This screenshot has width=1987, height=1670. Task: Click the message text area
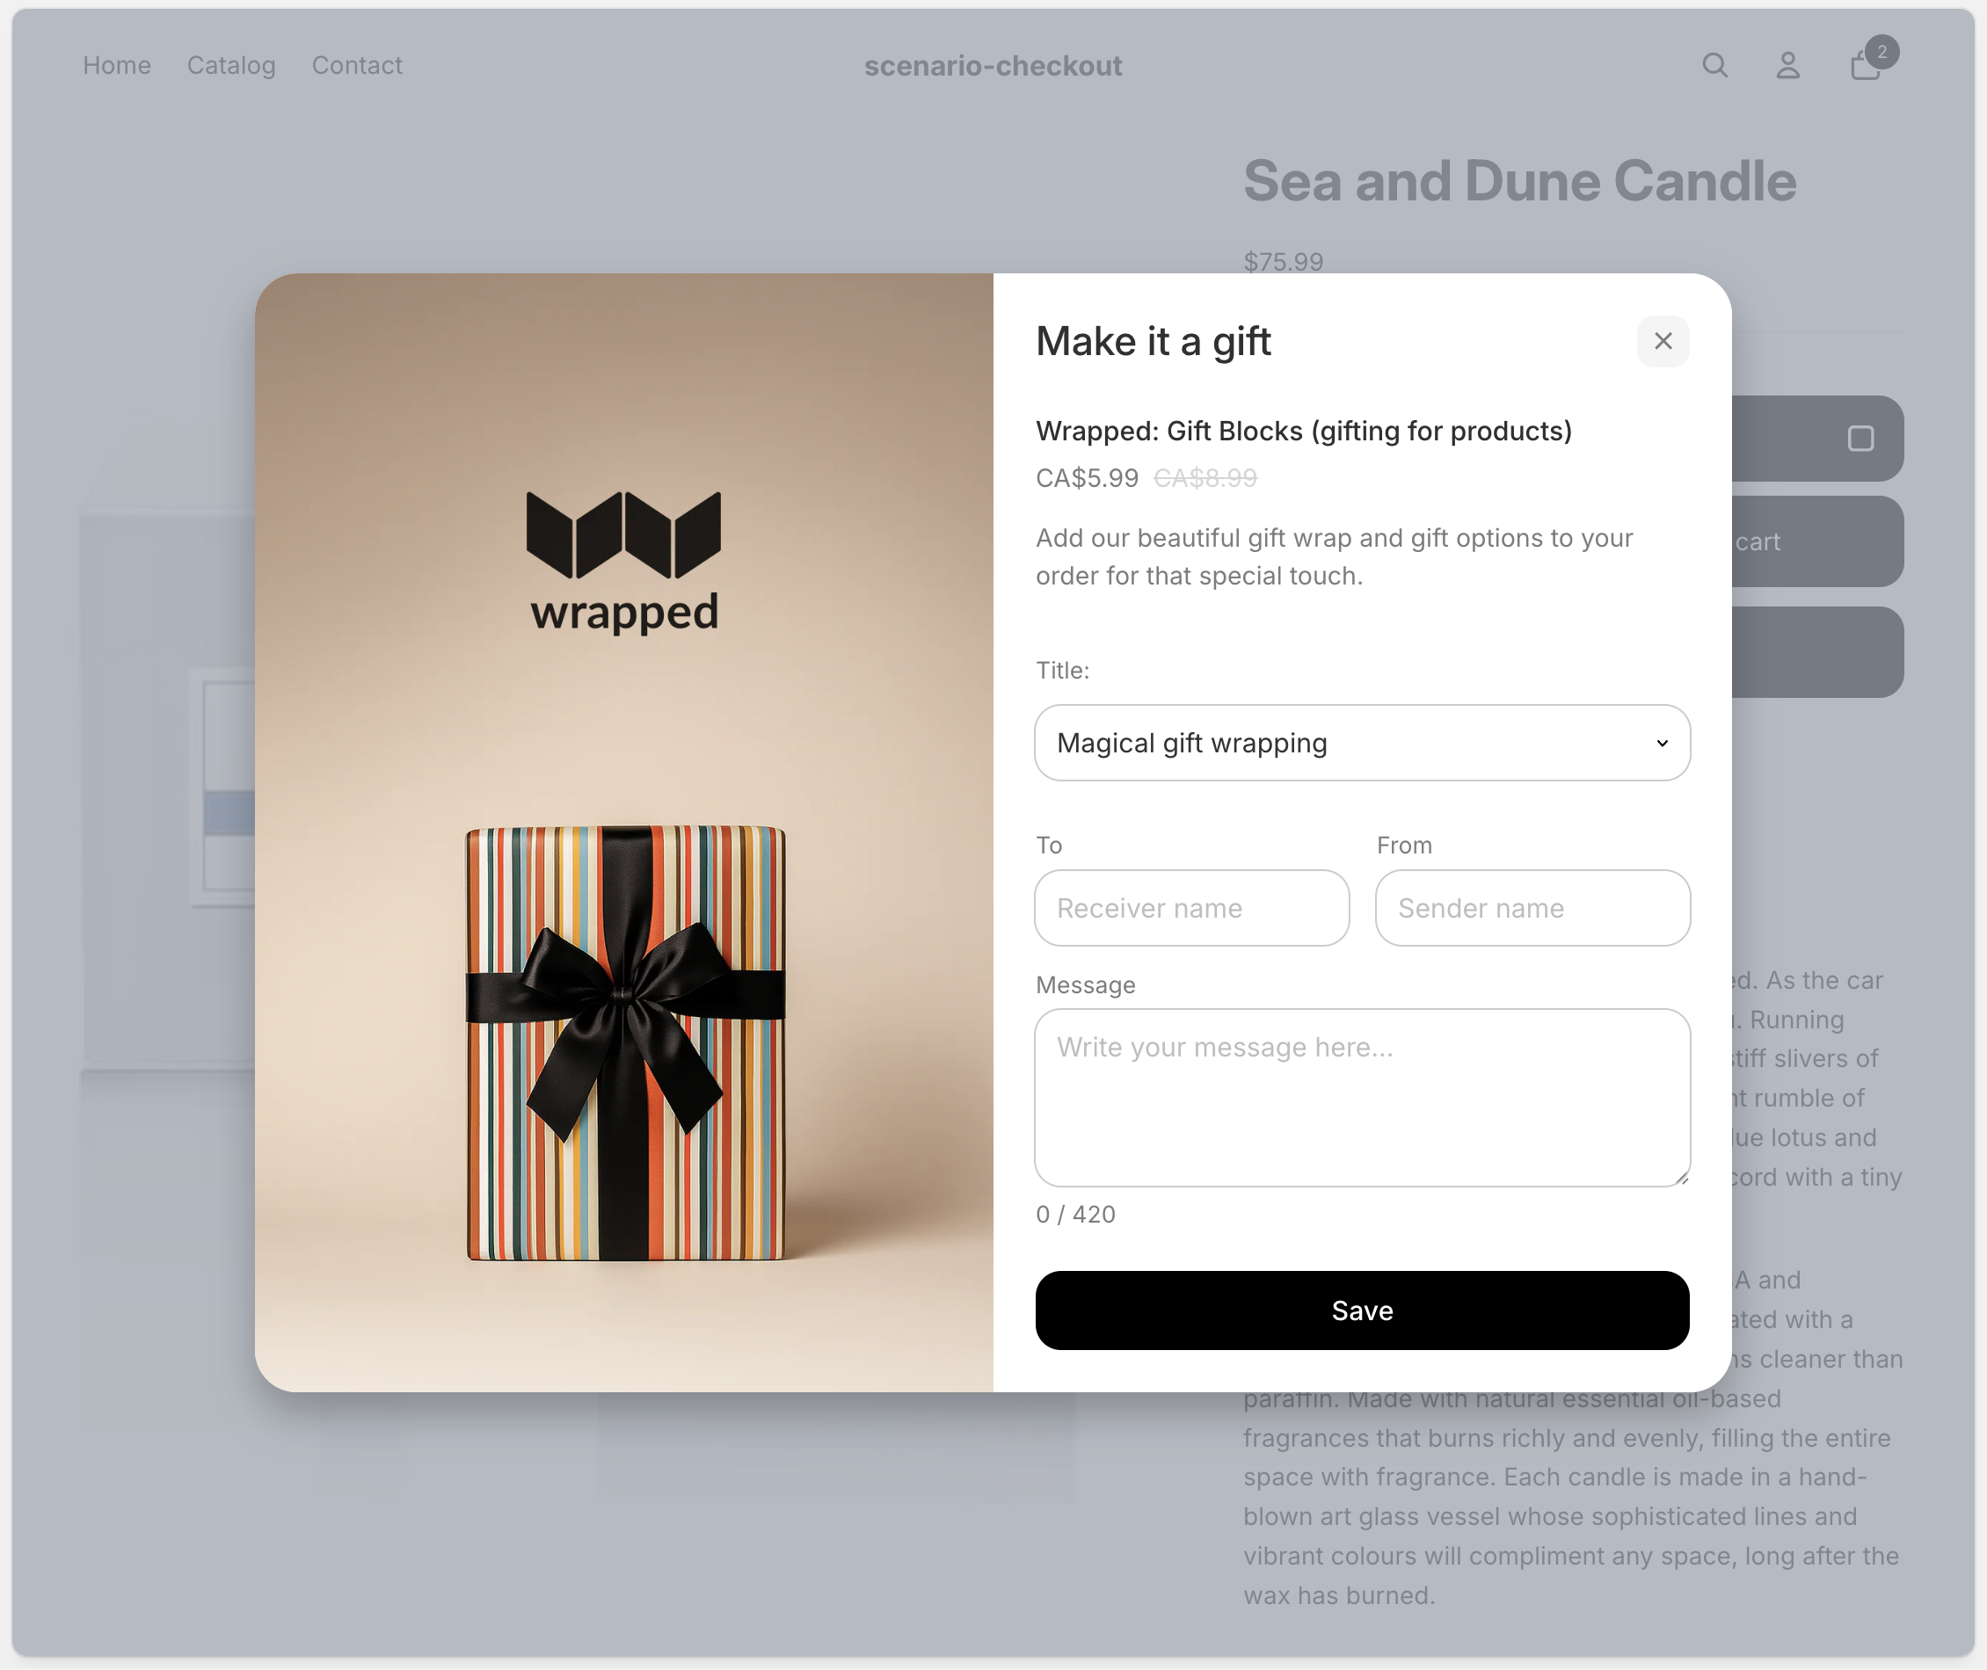tap(1362, 1097)
